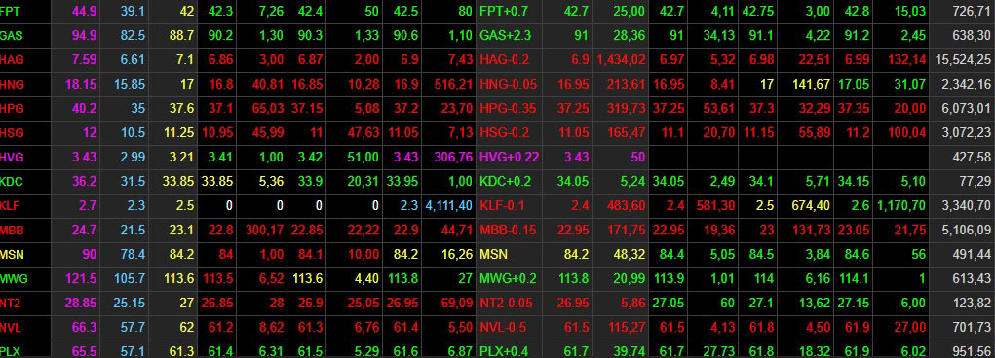
Task: Select the HNG stock symbol
Action: tap(12, 85)
